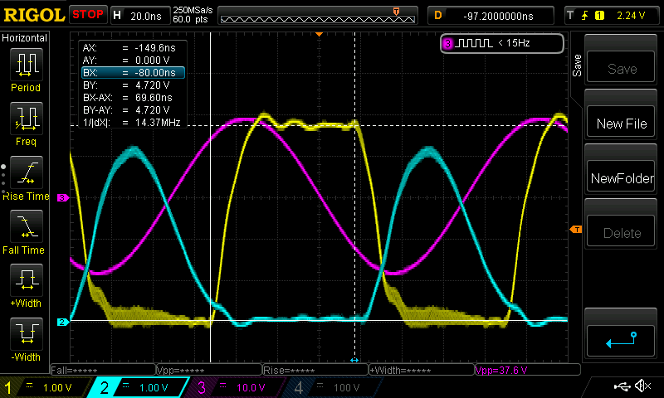
Task: Select the Period measurement icon
Action: click(27, 65)
